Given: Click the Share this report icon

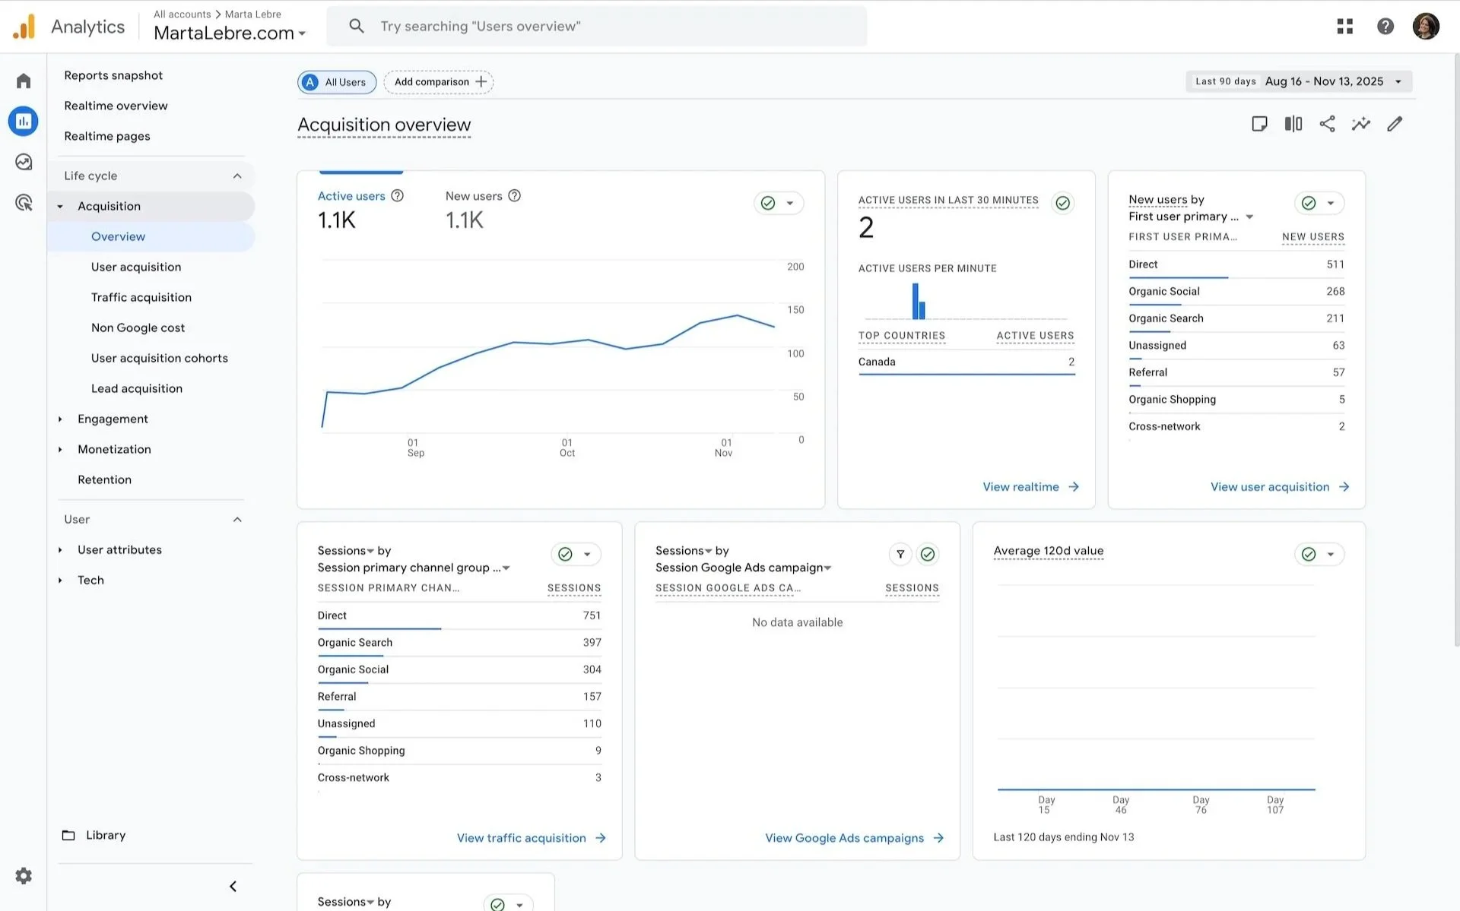Looking at the screenshot, I should 1327,124.
